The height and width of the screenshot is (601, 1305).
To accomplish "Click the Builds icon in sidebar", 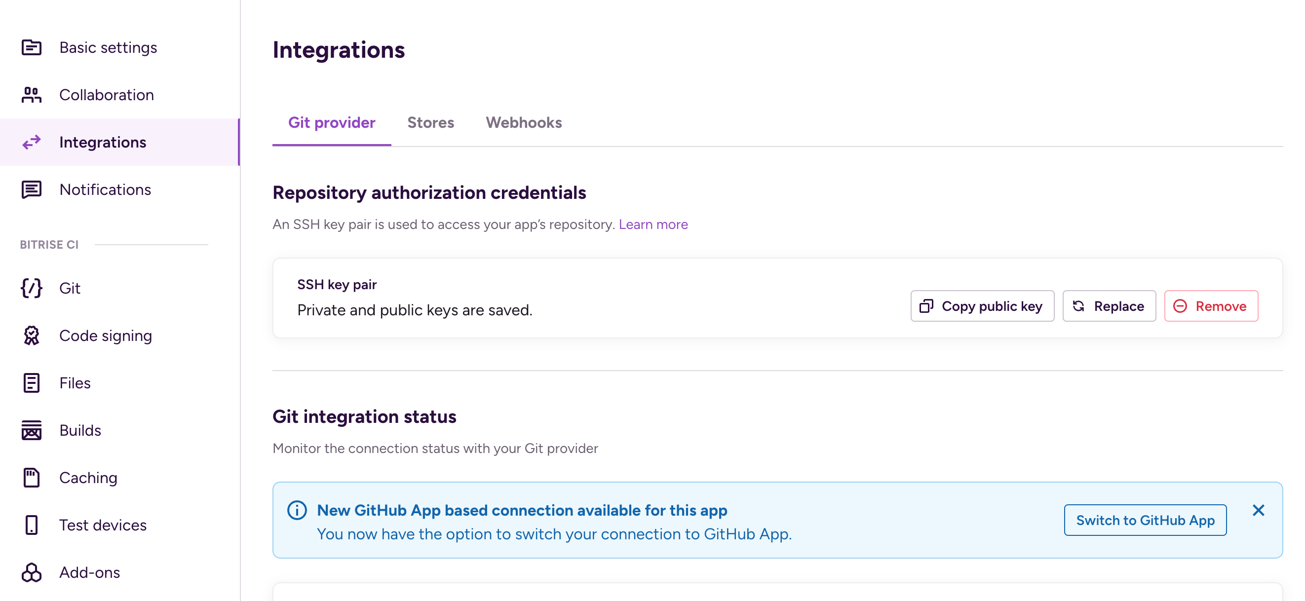I will click(x=32, y=430).
